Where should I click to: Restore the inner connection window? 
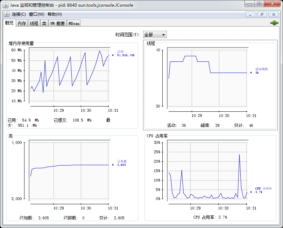(262, 14)
